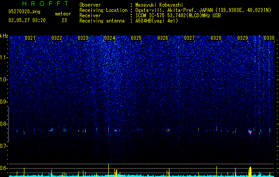Image resolution: width=279 pixels, height=177 pixels.
Task: Click the 1.0 frequency axis label
Action: (x=4, y=80)
